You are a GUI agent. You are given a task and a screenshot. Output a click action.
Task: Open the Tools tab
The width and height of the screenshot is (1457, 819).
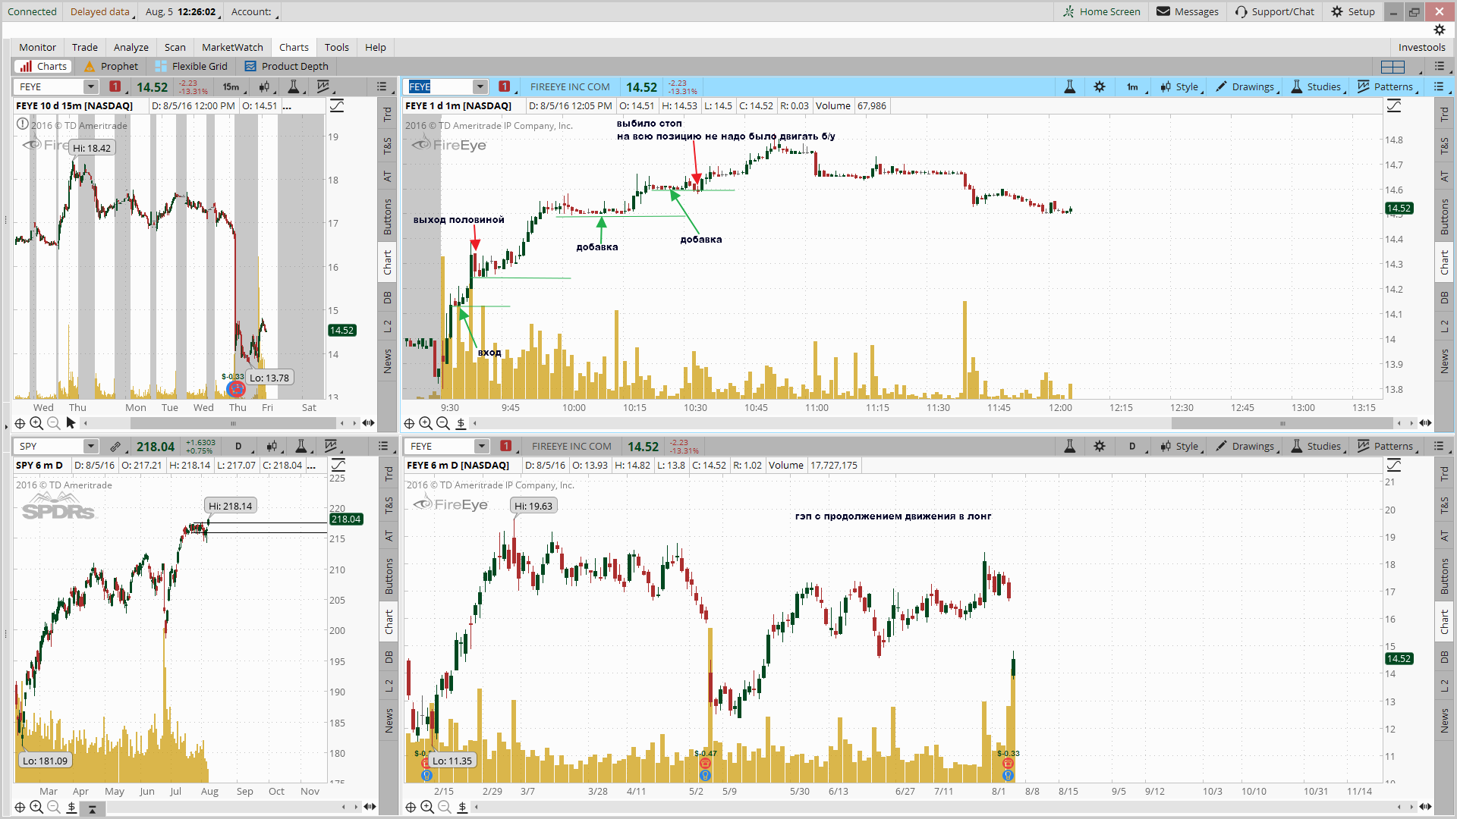point(337,47)
